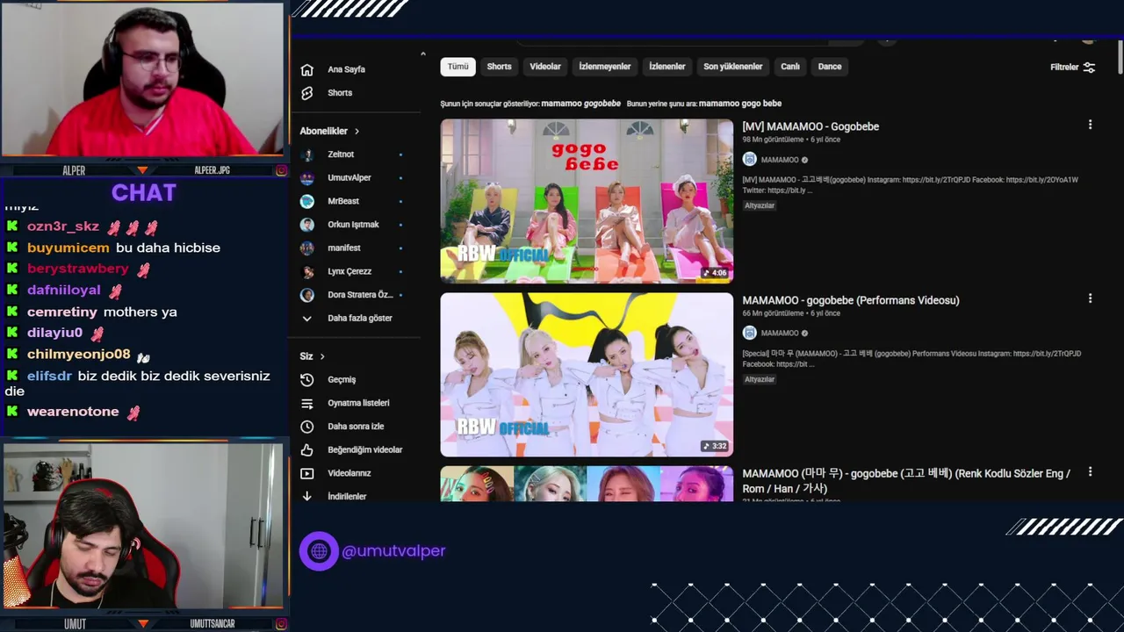Open Lynx Çerezz channel avatar
Viewport: 1124px width, 632px height.
(x=307, y=271)
